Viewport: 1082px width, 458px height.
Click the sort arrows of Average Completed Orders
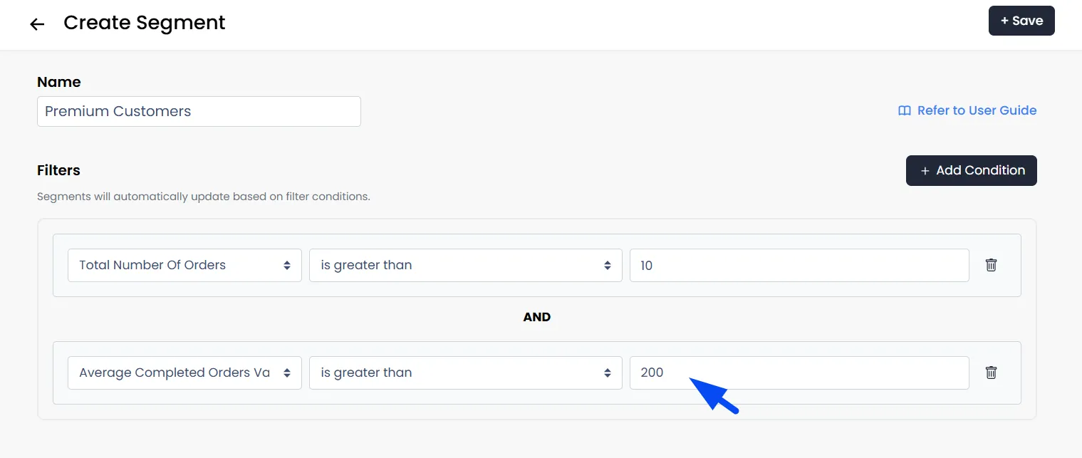(x=287, y=373)
